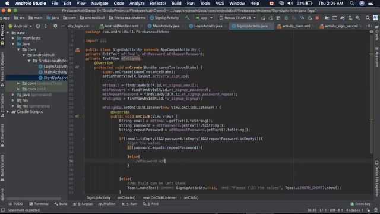The width and height of the screenshot is (380, 214).
Task: Click the inspection eye icon atop editor scrollbar
Action: point(372,32)
